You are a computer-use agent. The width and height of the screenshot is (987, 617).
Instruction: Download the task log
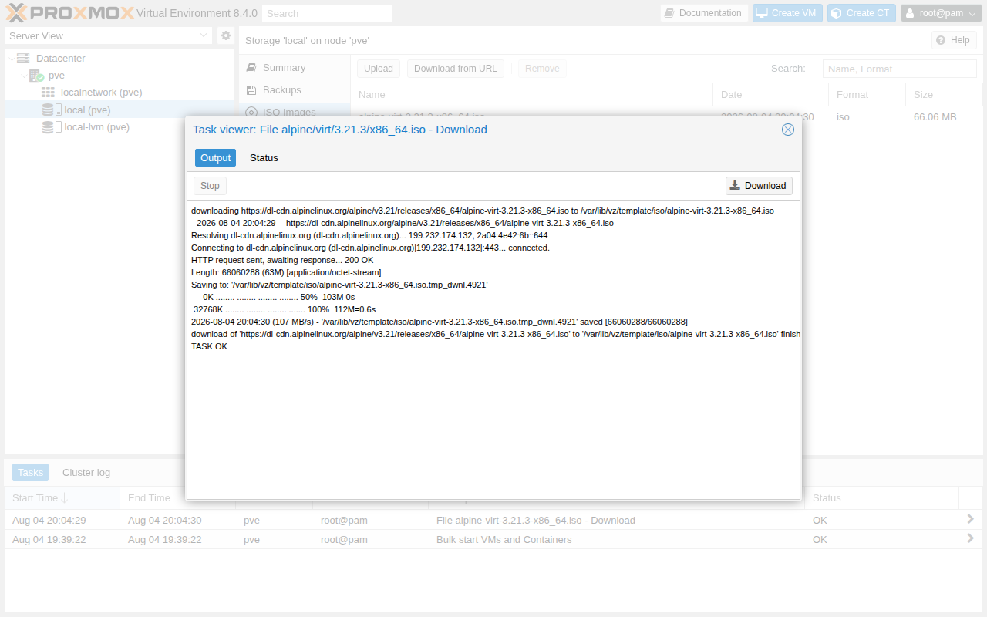click(759, 186)
